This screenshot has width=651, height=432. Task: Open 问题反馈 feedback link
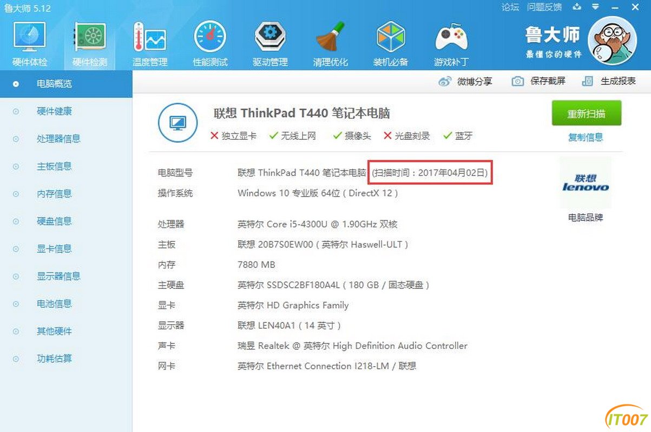544,7
